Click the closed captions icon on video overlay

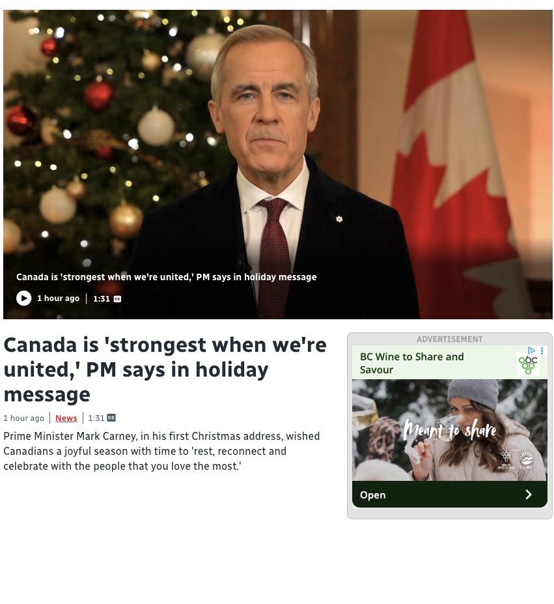pos(117,299)
